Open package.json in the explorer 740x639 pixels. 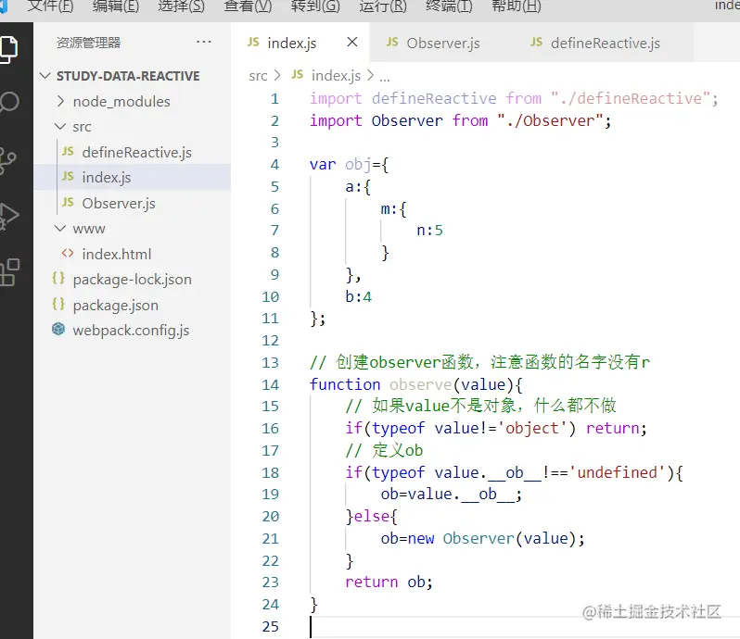click(x=116, y=305)
